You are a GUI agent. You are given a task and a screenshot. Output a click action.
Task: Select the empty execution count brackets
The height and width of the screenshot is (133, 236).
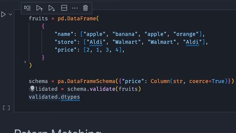click(x=7, y=108)
